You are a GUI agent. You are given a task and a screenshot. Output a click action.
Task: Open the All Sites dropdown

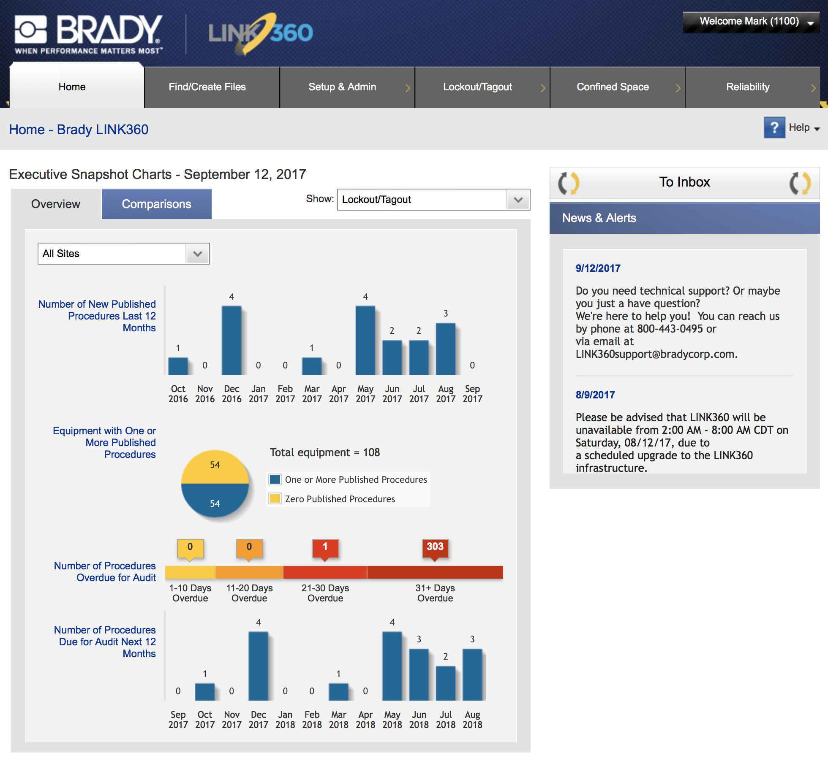123,253
